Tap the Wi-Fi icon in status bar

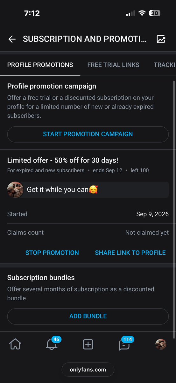pyautogui.click(x=141, y=13)
